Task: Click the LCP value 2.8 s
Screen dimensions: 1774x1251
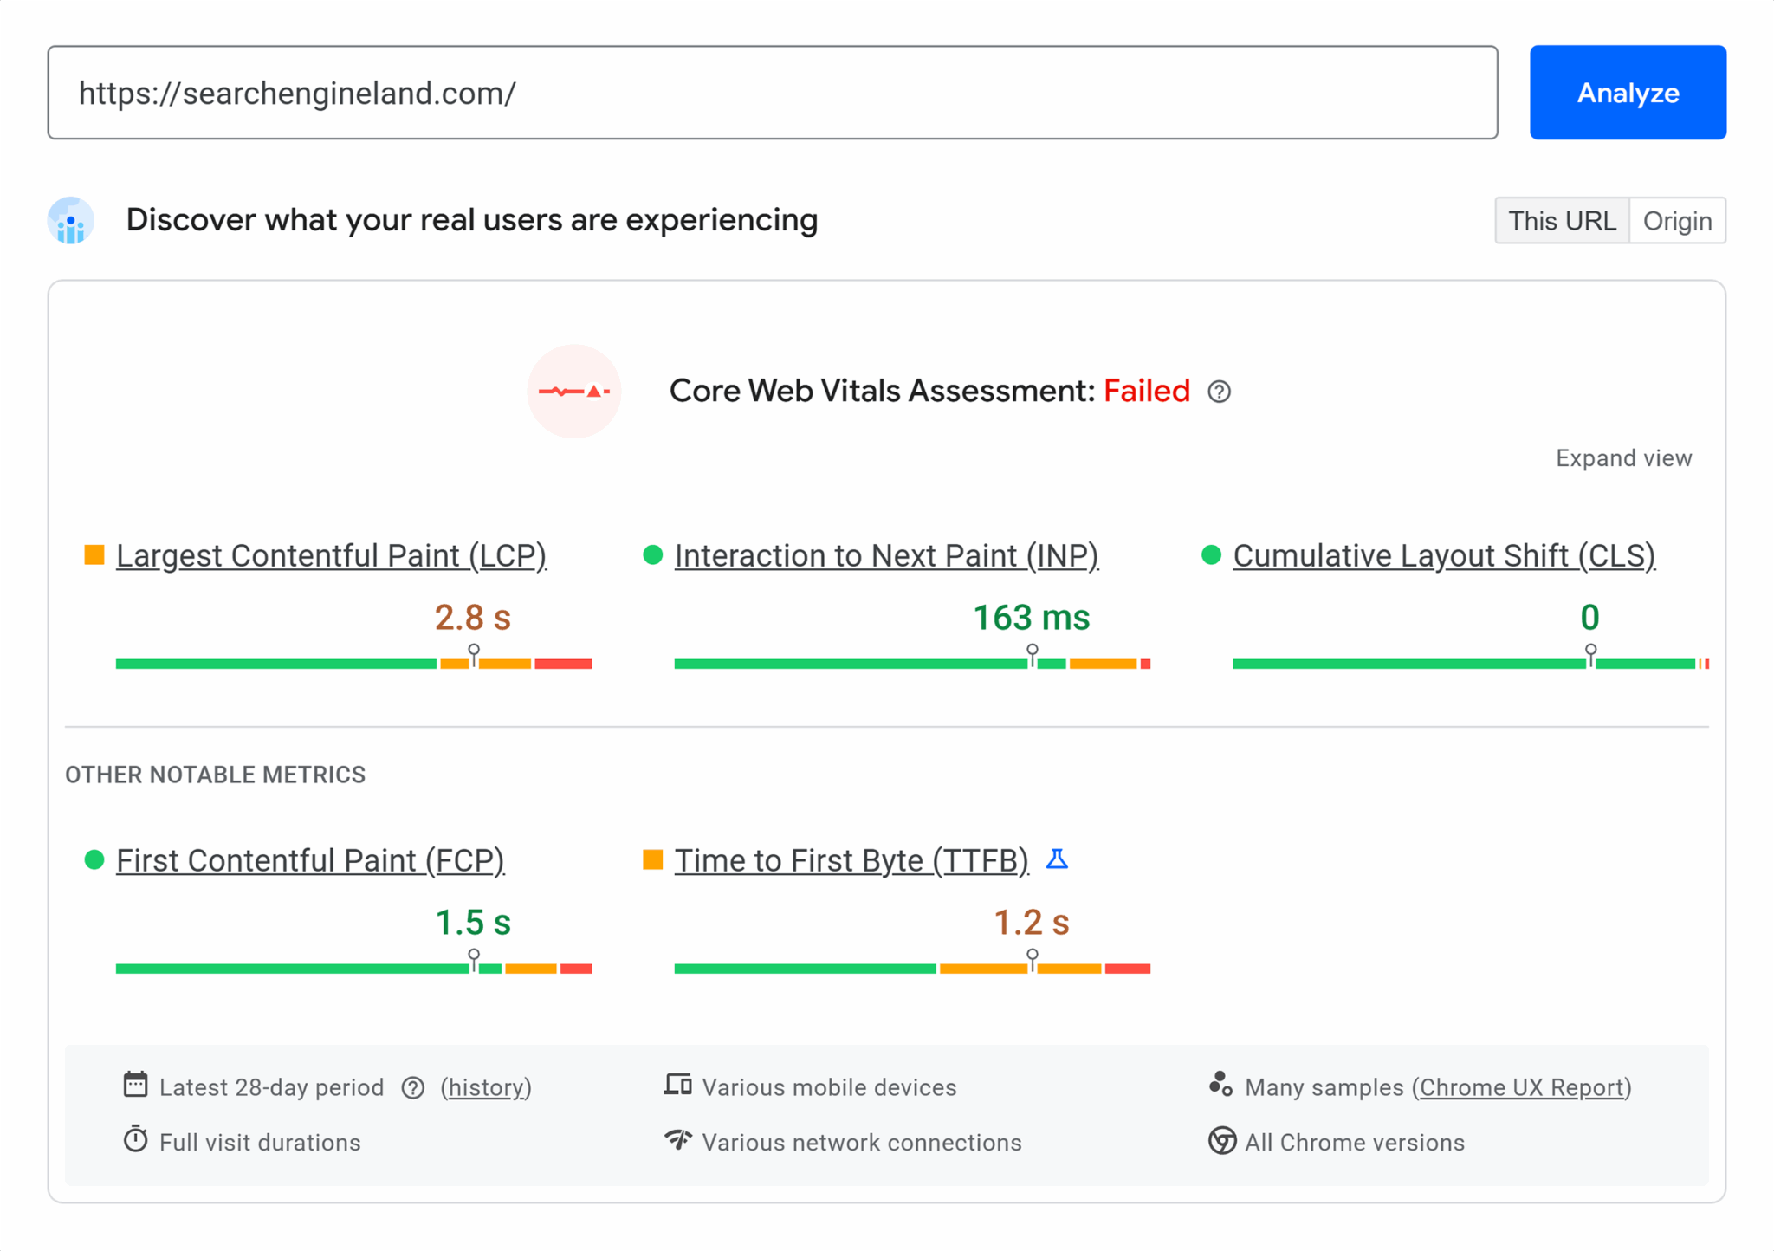Action: pos(473,618)
